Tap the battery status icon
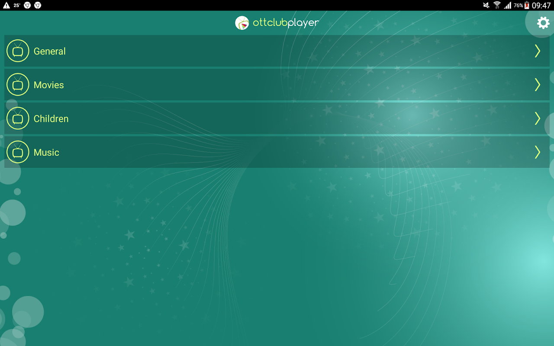Image resolution: width=554 pixels, height=346 pixels. (527, 5)
